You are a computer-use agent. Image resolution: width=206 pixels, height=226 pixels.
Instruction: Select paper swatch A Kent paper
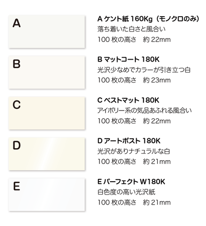point(47,31)
